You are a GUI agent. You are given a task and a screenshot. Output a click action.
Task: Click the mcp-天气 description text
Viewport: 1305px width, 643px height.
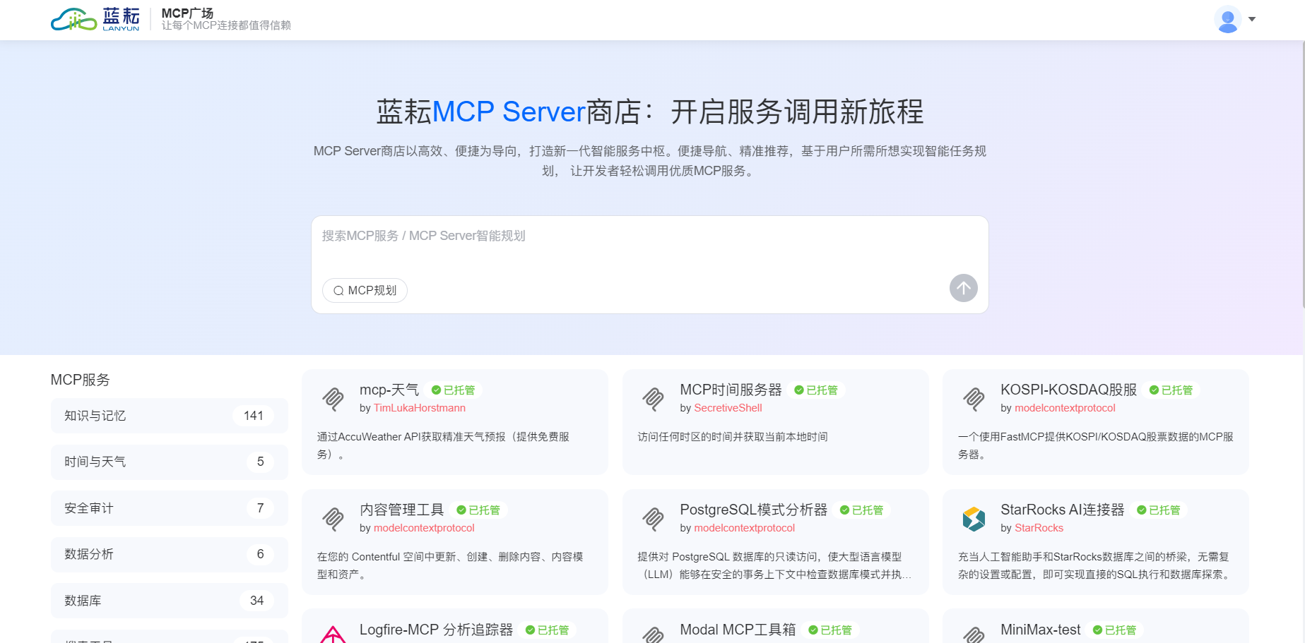click(x=443, y=445)
